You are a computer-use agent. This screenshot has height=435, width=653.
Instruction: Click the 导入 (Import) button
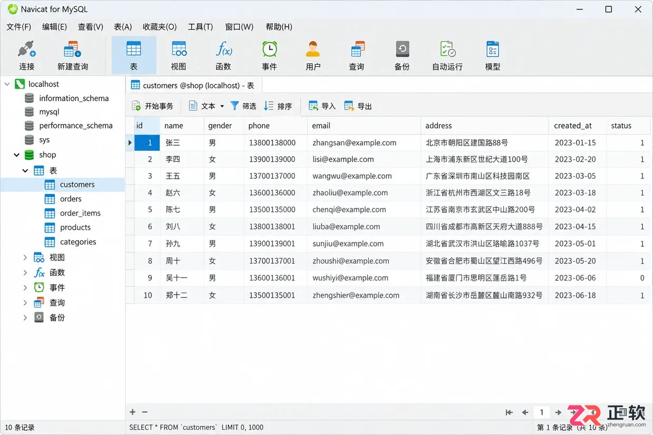click(x=322, y=106)
